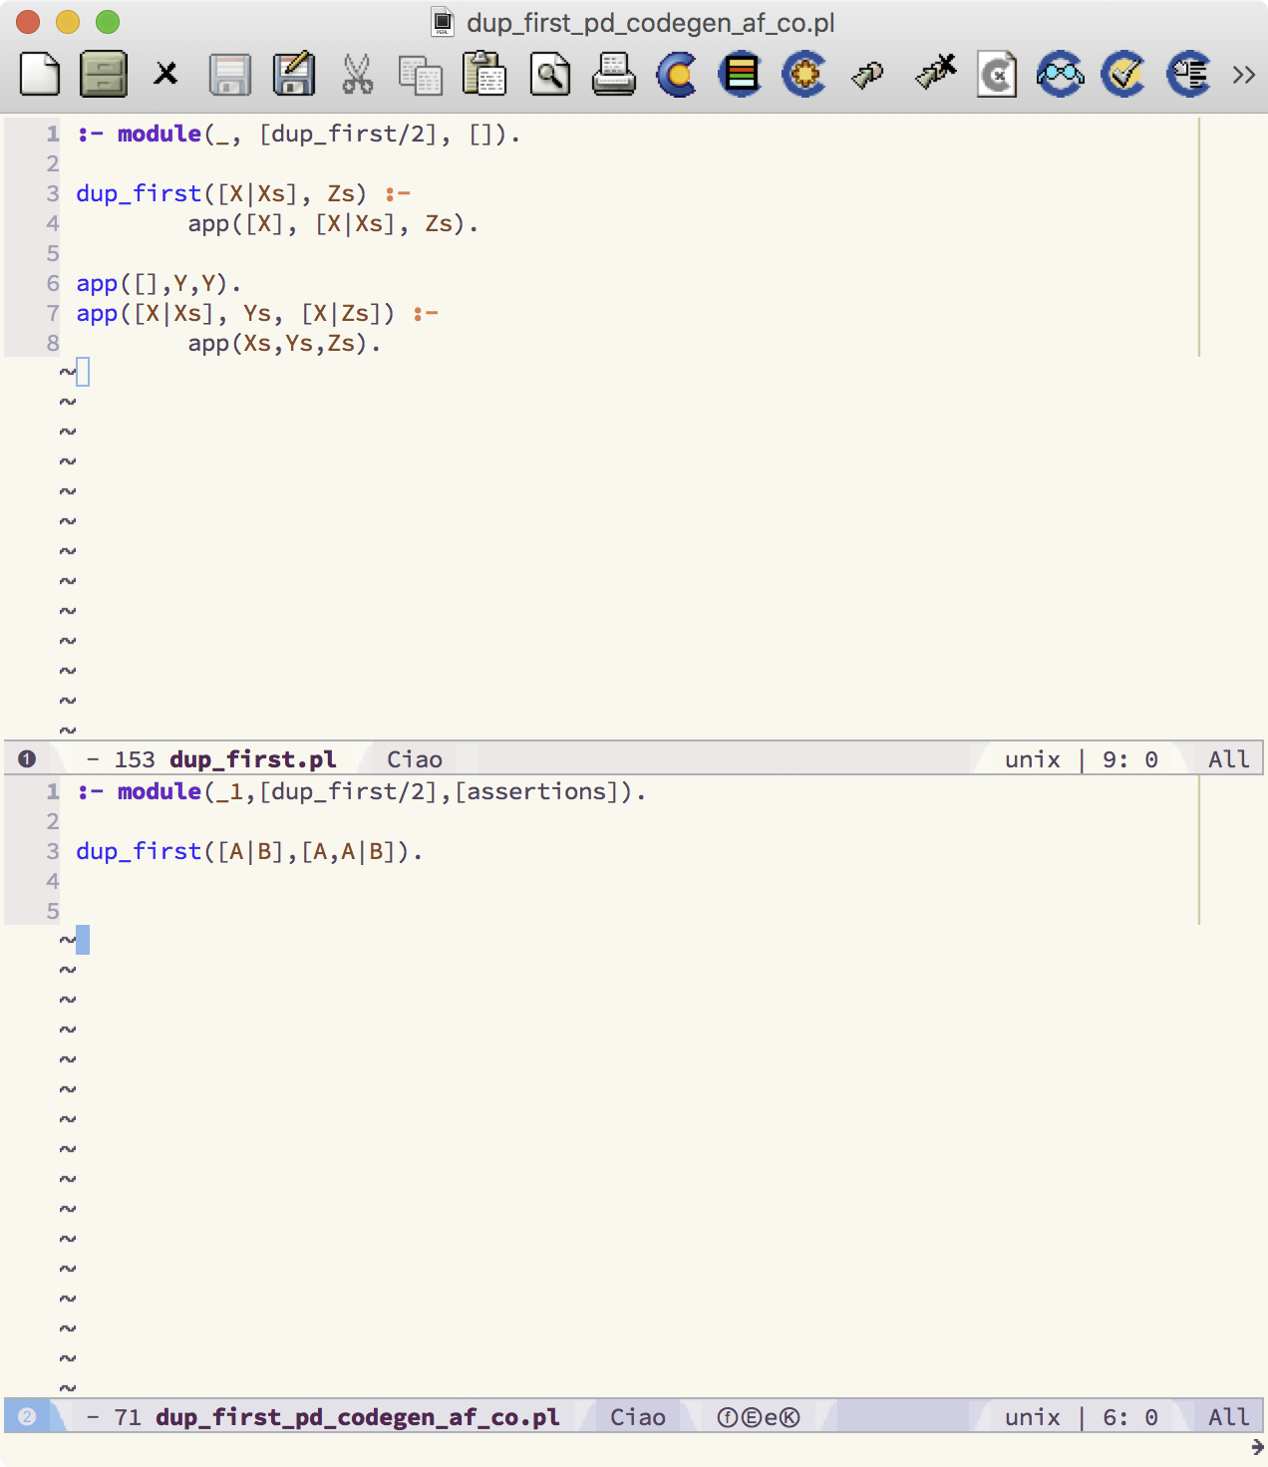
Task: Click the clipboard paste icon
Action: [x=484, y=75]
